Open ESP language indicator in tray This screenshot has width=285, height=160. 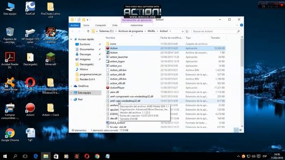coord(265,156)
